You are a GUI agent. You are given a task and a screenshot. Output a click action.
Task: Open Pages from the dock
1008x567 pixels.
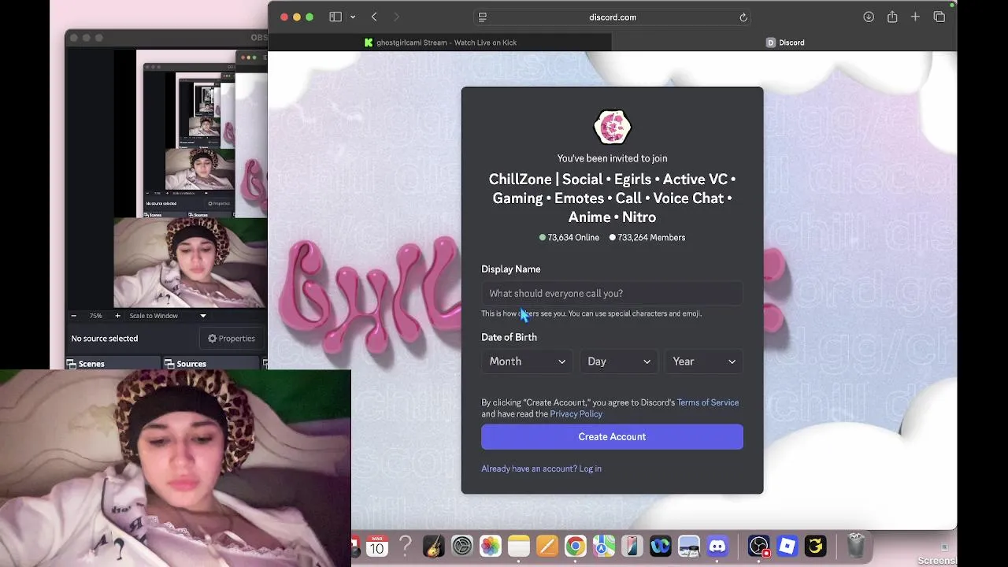(547, 546)
